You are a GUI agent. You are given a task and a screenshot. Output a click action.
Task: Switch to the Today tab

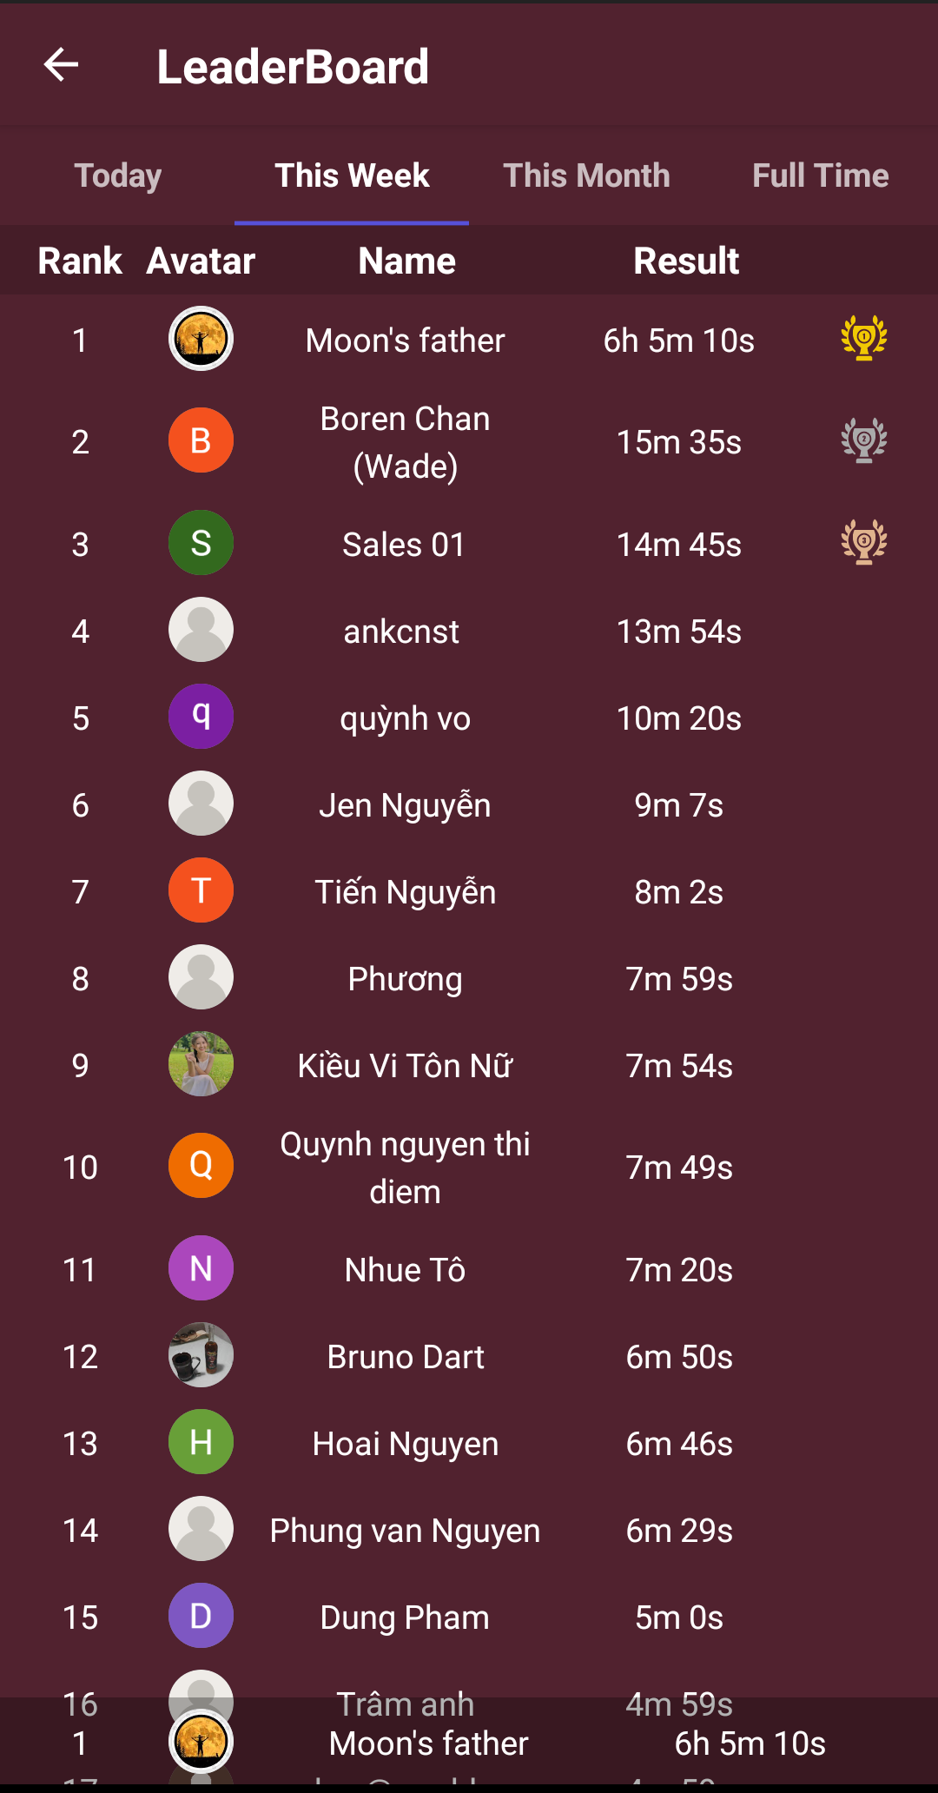(x=117, y=175)
